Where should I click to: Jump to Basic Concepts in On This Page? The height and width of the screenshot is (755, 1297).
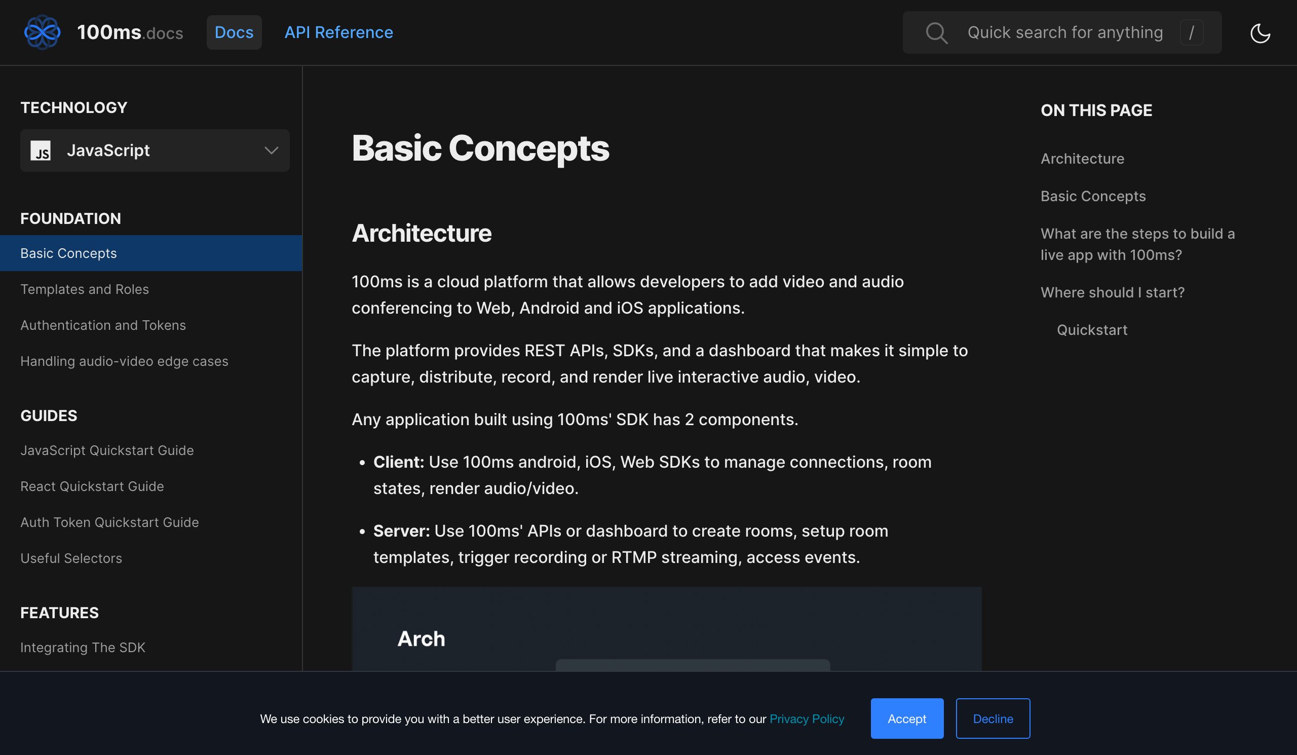point(1093,196)
